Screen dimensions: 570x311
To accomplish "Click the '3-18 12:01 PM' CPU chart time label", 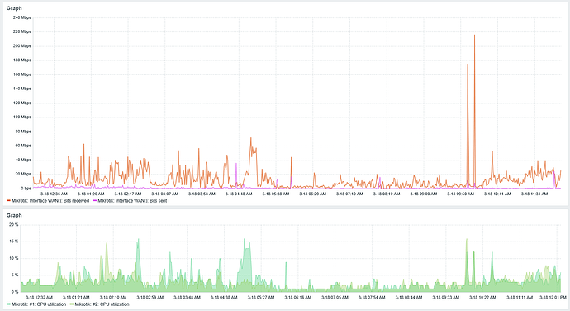I will (553, 297).
